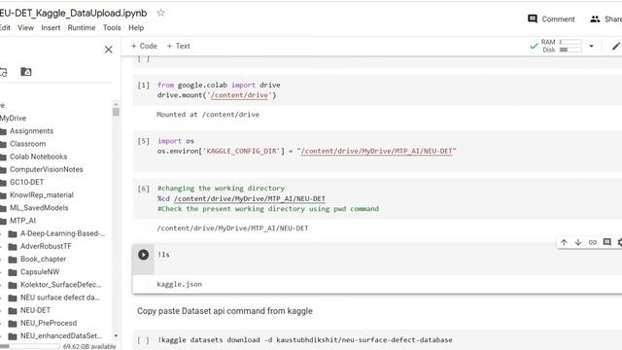
Task: Open the Tools menu
Action: pos(112,28)
